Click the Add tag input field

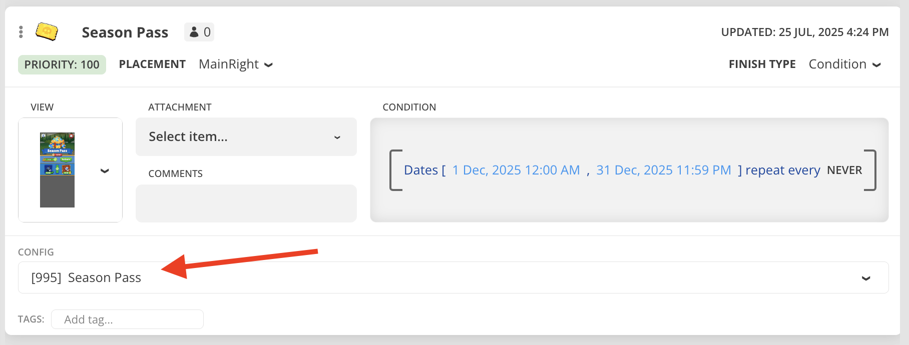pyautogui.click(x=127, y=319)
